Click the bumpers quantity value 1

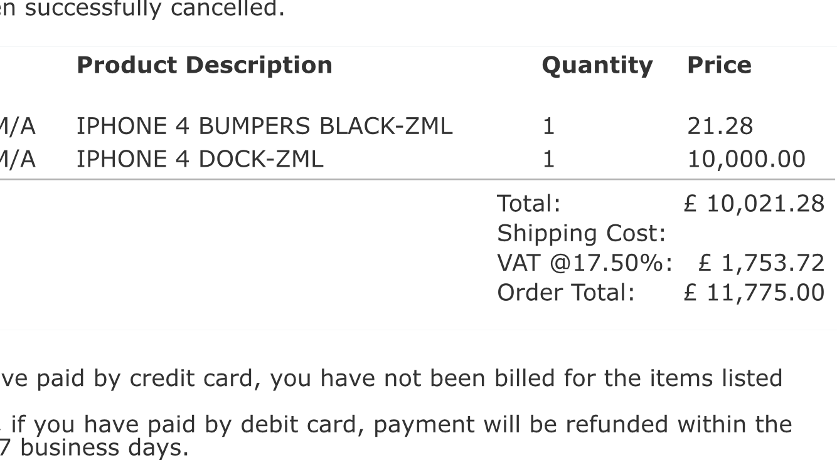[548, 127]
